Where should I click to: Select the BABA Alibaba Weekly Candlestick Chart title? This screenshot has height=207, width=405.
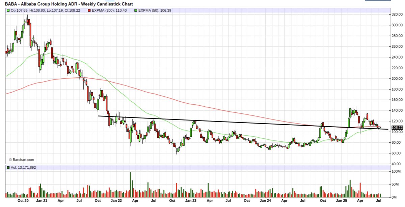[x=69, y=4]
